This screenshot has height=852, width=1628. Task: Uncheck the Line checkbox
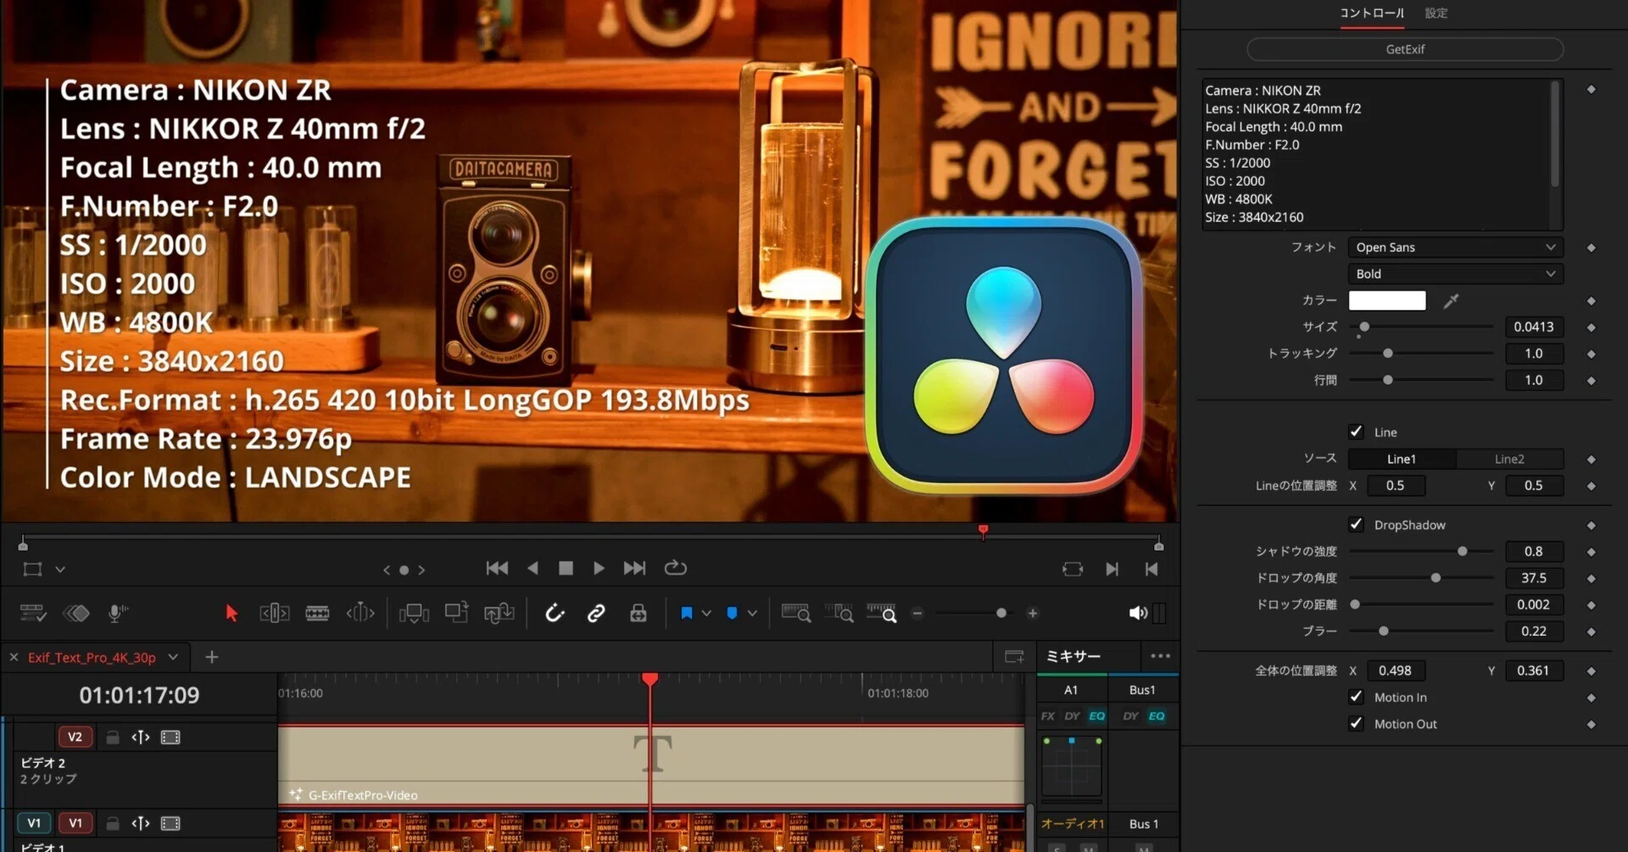(x=1357, y=432)
